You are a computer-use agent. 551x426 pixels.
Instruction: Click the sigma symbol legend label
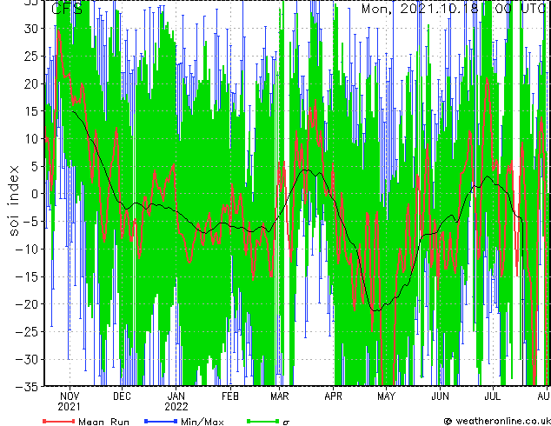(x=286, y=423)
